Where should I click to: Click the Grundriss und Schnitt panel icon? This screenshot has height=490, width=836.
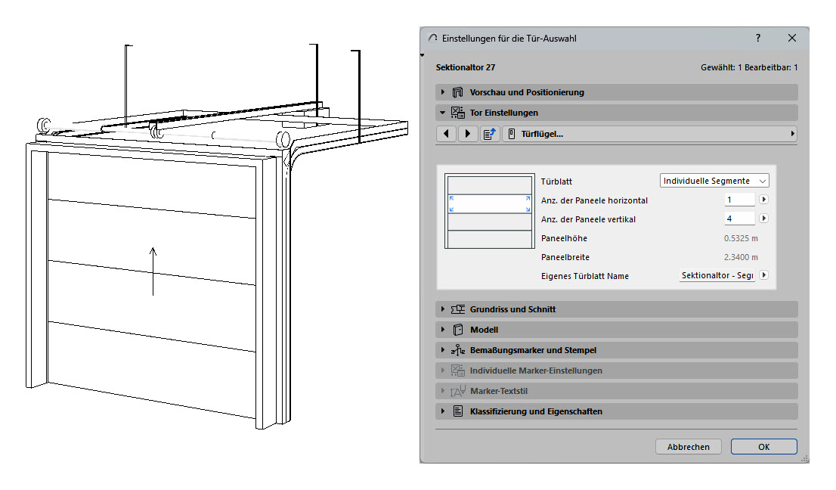457,309
